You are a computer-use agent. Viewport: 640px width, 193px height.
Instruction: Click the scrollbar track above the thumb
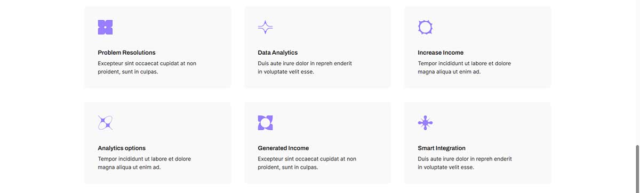(x=636, y=72)
